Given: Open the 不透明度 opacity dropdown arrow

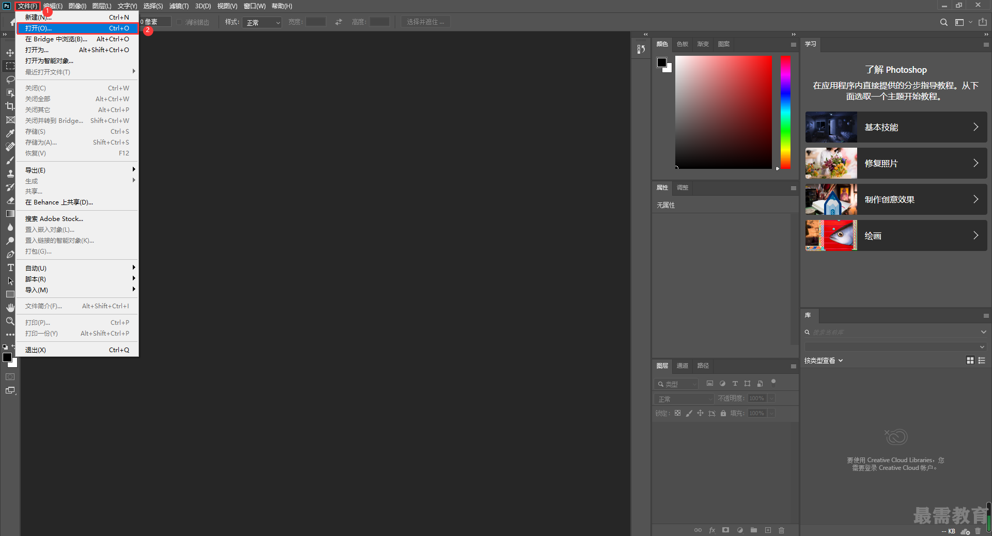Looking at the screenshot, I should coord(771,398).
